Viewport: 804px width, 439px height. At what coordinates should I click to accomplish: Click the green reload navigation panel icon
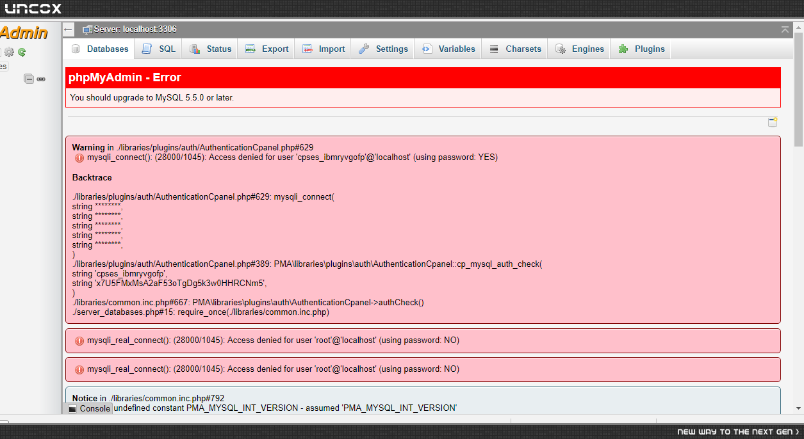coord(22,52)
